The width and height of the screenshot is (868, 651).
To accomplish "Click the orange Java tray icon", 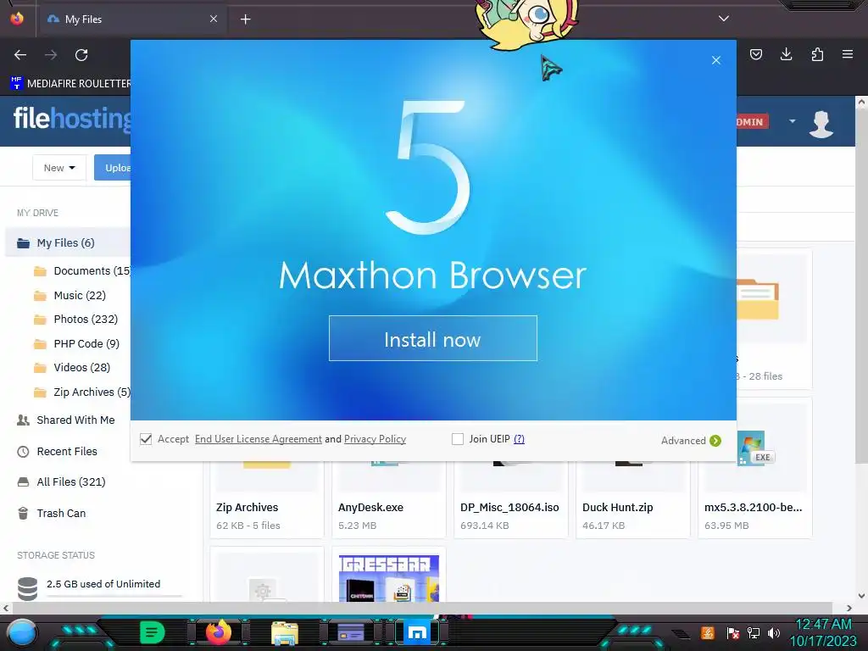I will point(708,632).
